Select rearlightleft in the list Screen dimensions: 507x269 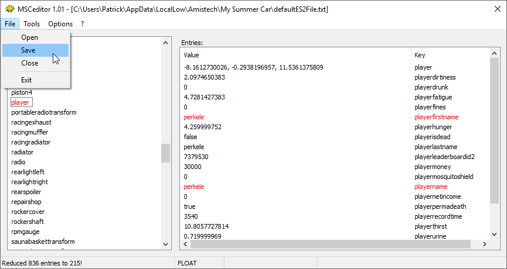tap(28, 173)
